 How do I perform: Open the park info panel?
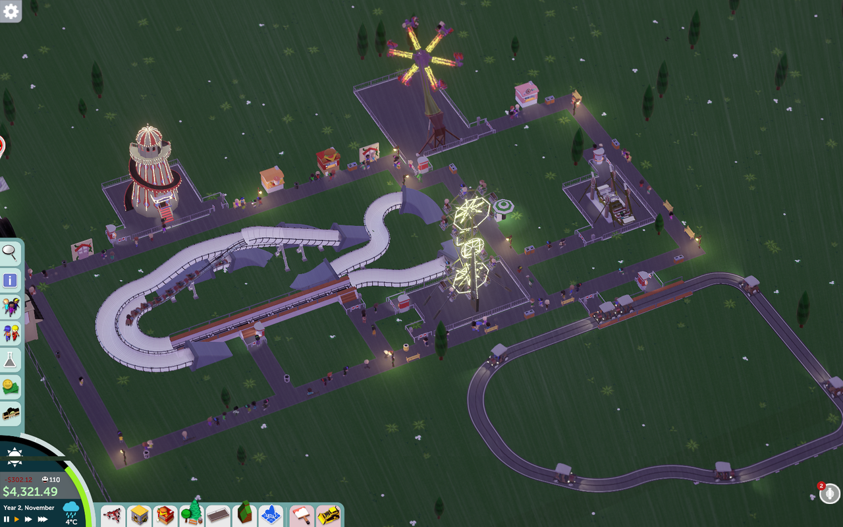11,280
